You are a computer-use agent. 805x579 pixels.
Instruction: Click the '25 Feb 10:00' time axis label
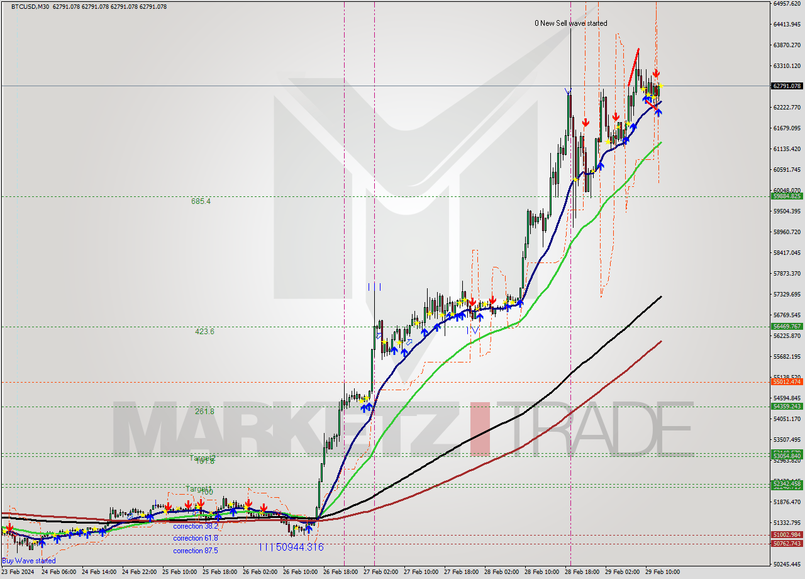pos(179,572)
